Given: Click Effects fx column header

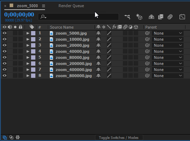Looking at the screenshot, I should pyautogui.click(x=114, y=27).
